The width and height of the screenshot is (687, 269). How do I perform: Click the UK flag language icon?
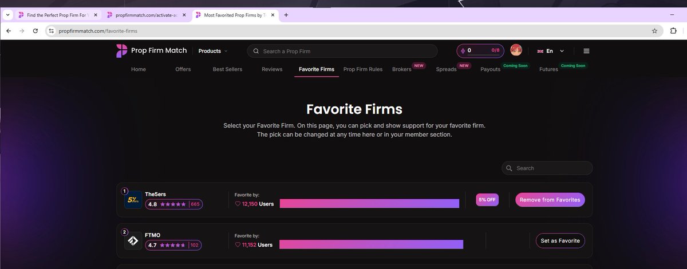[x=540, y=51]
